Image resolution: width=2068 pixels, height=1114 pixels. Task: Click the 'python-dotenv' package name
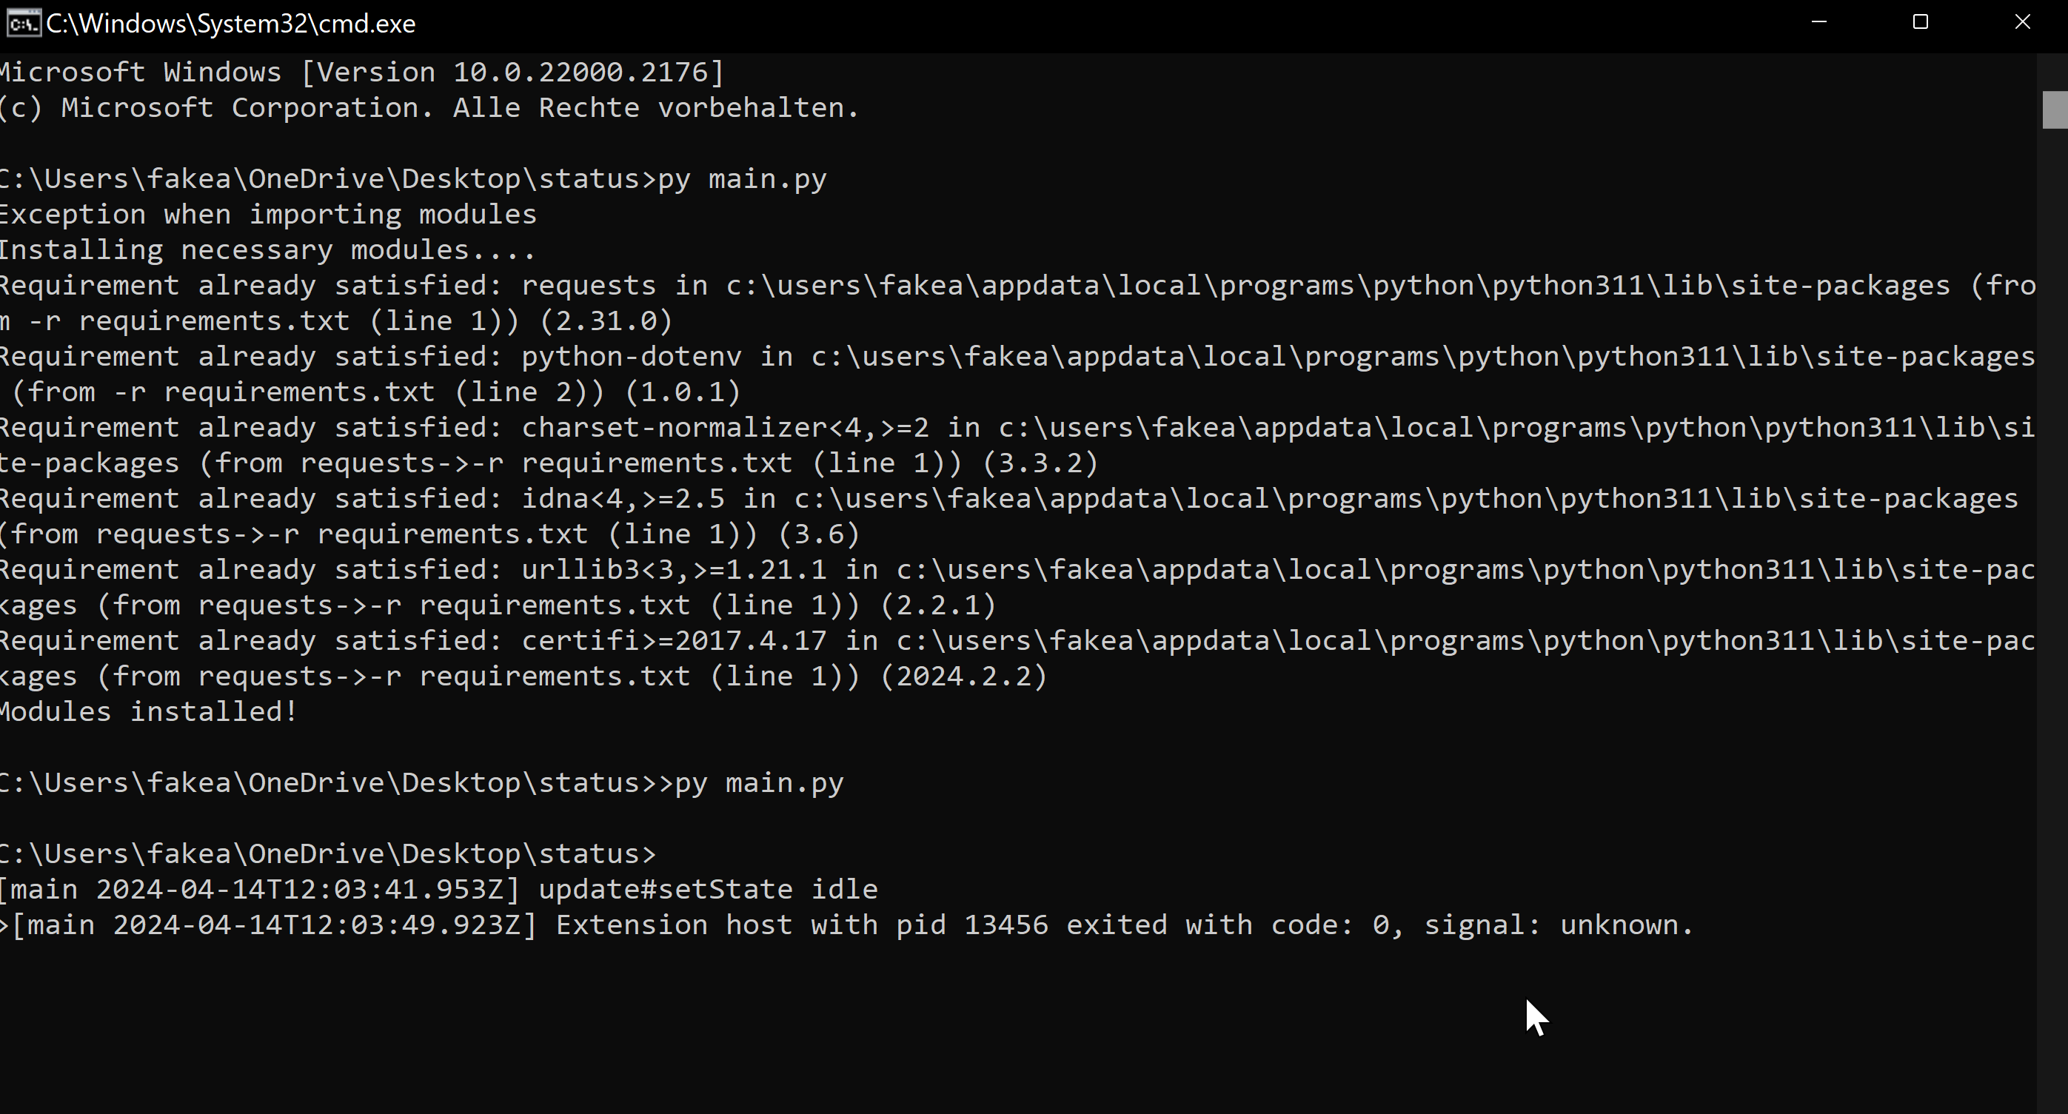click(x=631, y=356)
